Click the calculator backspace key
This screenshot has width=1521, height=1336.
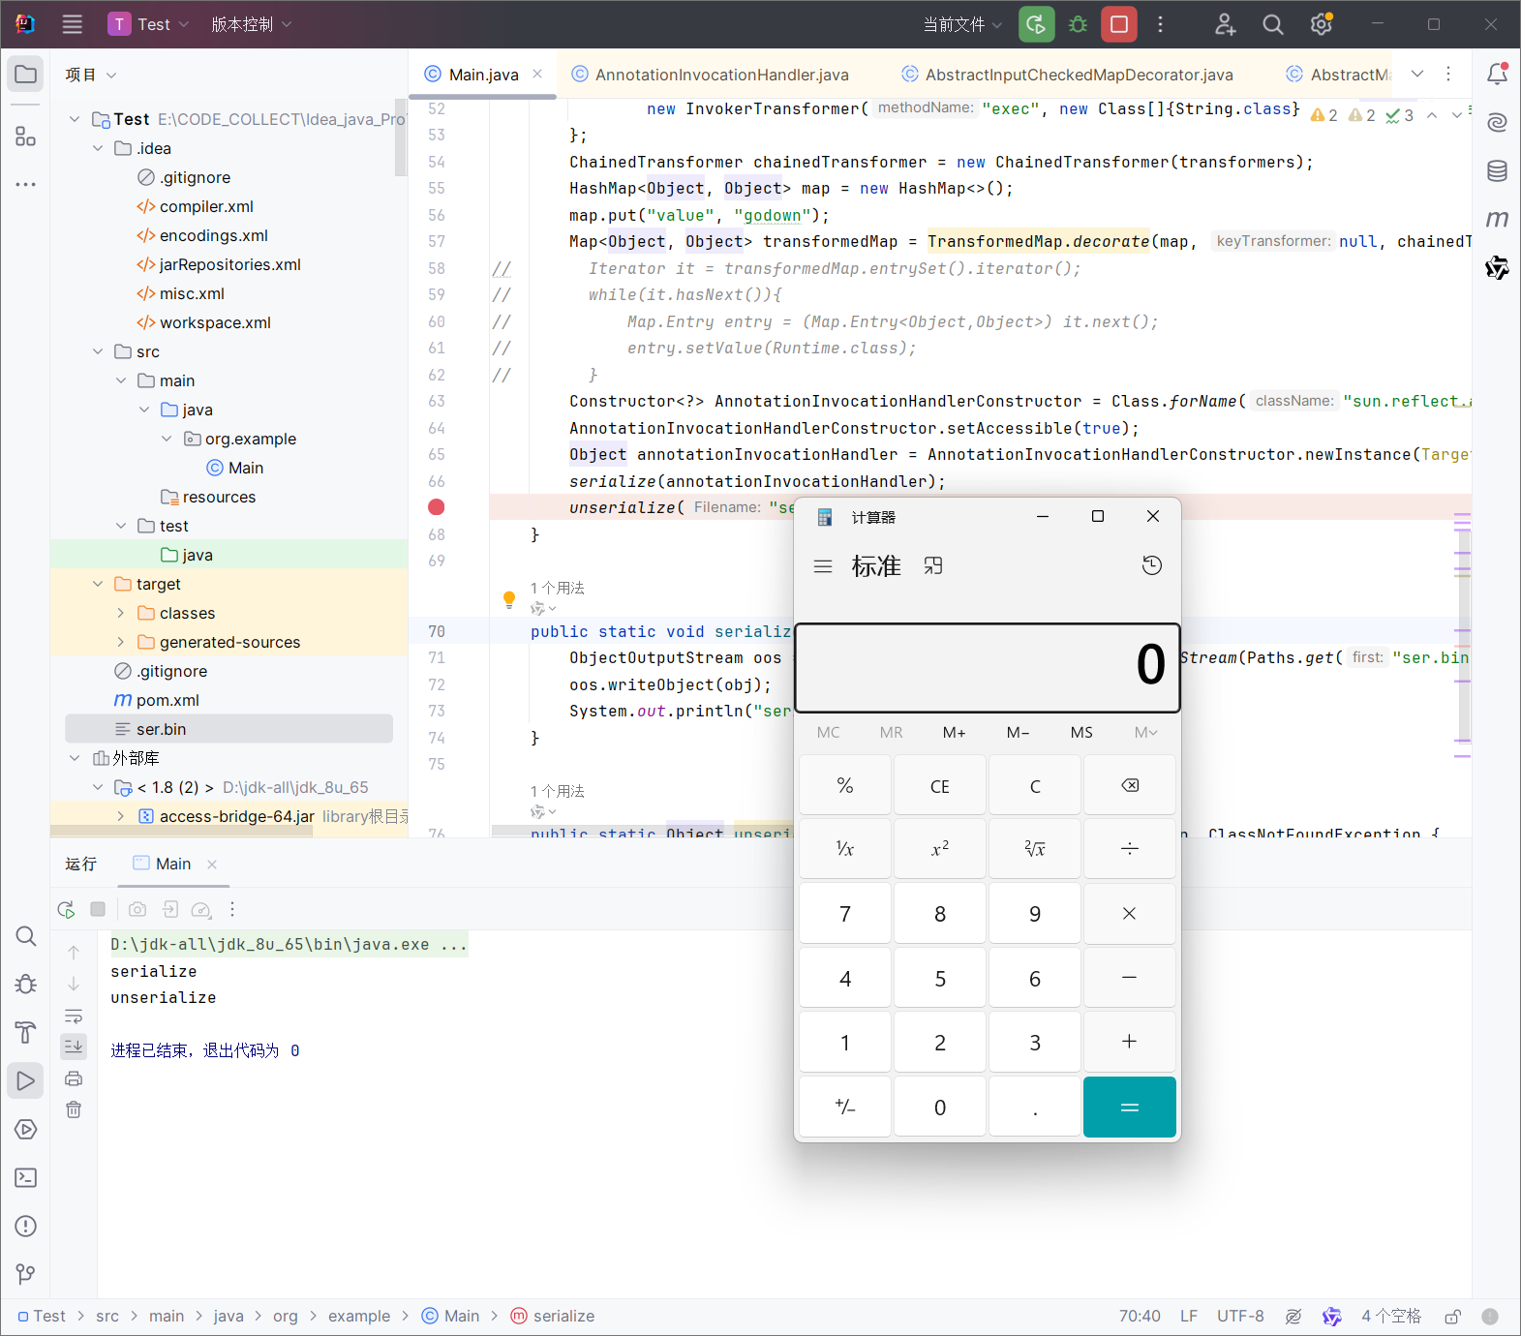[1130, 785]
